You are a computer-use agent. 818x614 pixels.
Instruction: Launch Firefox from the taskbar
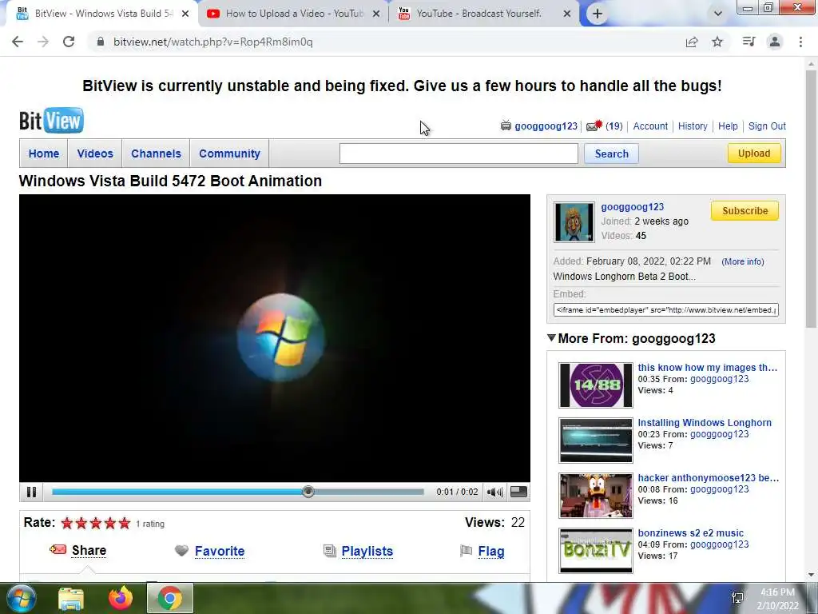(x=121, y=598)
